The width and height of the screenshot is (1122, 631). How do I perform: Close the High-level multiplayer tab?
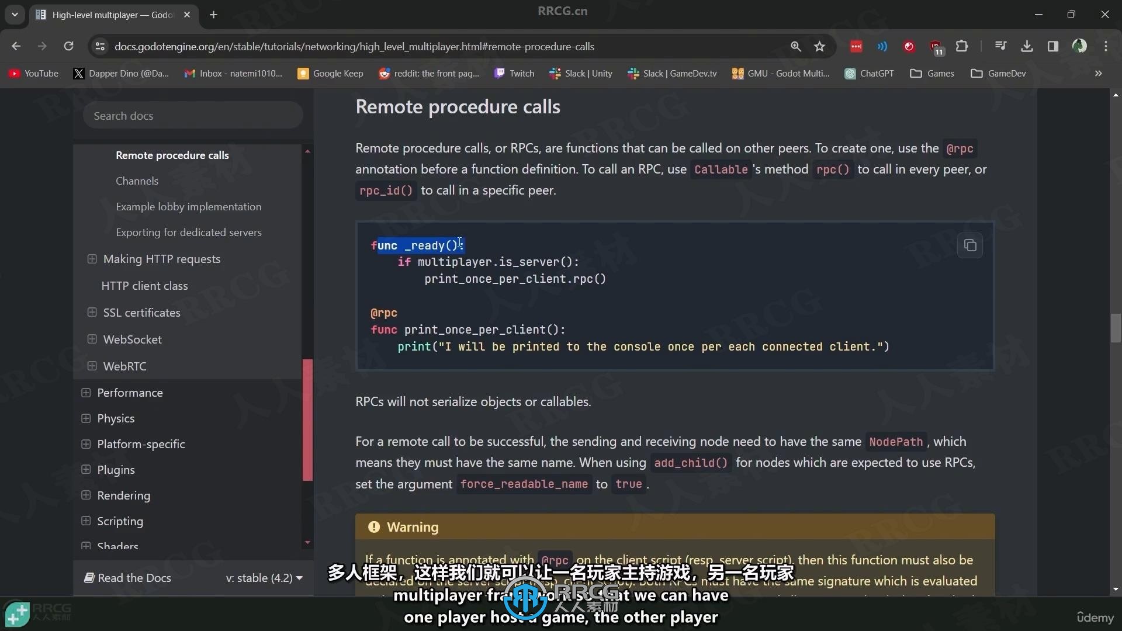[x=187, y=15]
